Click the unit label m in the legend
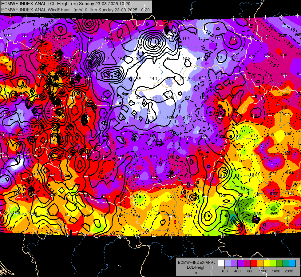The height and width of the screenshot is (277, 301). [x=196, y=272]
